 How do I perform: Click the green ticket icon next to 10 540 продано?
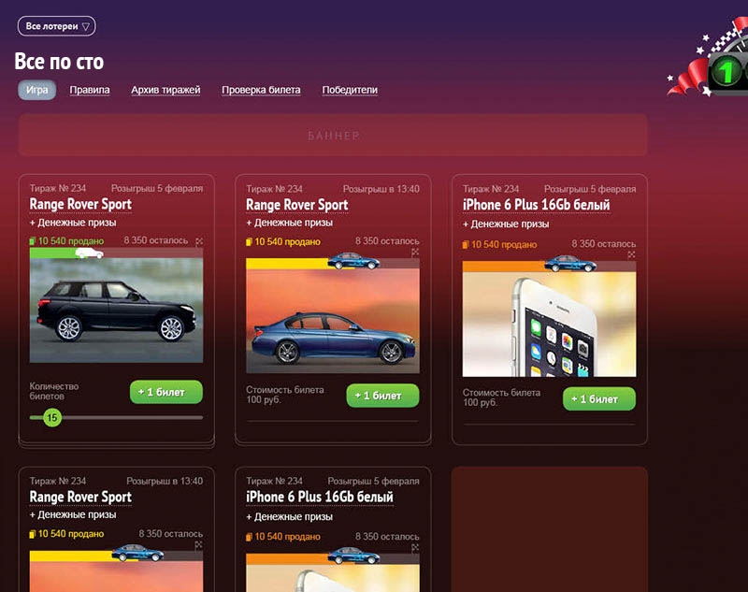pos(33,241)
